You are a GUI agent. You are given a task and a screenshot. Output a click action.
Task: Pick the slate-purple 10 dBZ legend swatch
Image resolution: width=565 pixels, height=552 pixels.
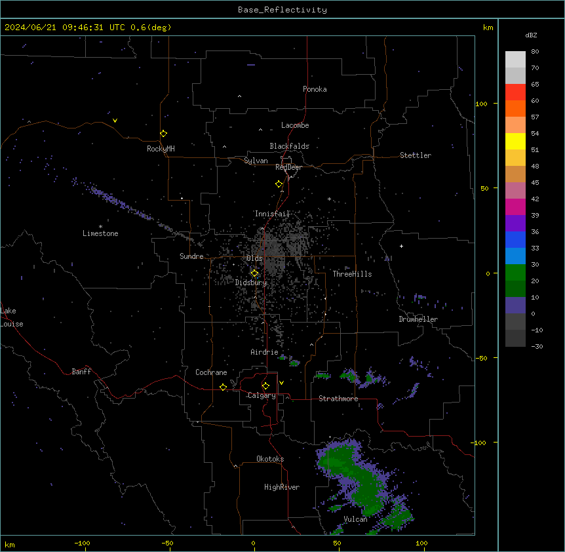pyautogui.click(x=515, y=306)
